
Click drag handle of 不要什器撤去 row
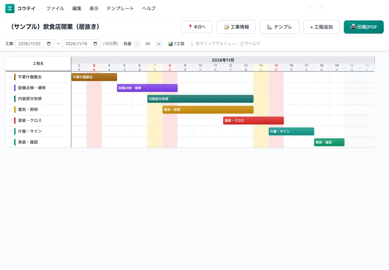point(11,77)
